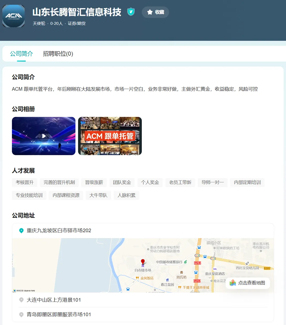
Task: Select the 考核晋升 tag
Action: [x=25, y=183]
